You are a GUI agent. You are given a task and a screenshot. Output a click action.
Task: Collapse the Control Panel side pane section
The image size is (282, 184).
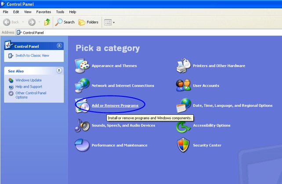coord(59,46)
